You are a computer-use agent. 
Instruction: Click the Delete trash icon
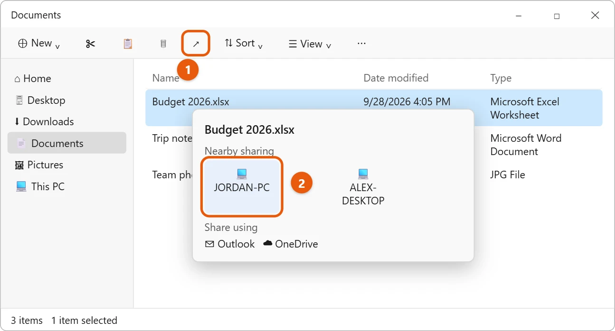click(163, 44)
